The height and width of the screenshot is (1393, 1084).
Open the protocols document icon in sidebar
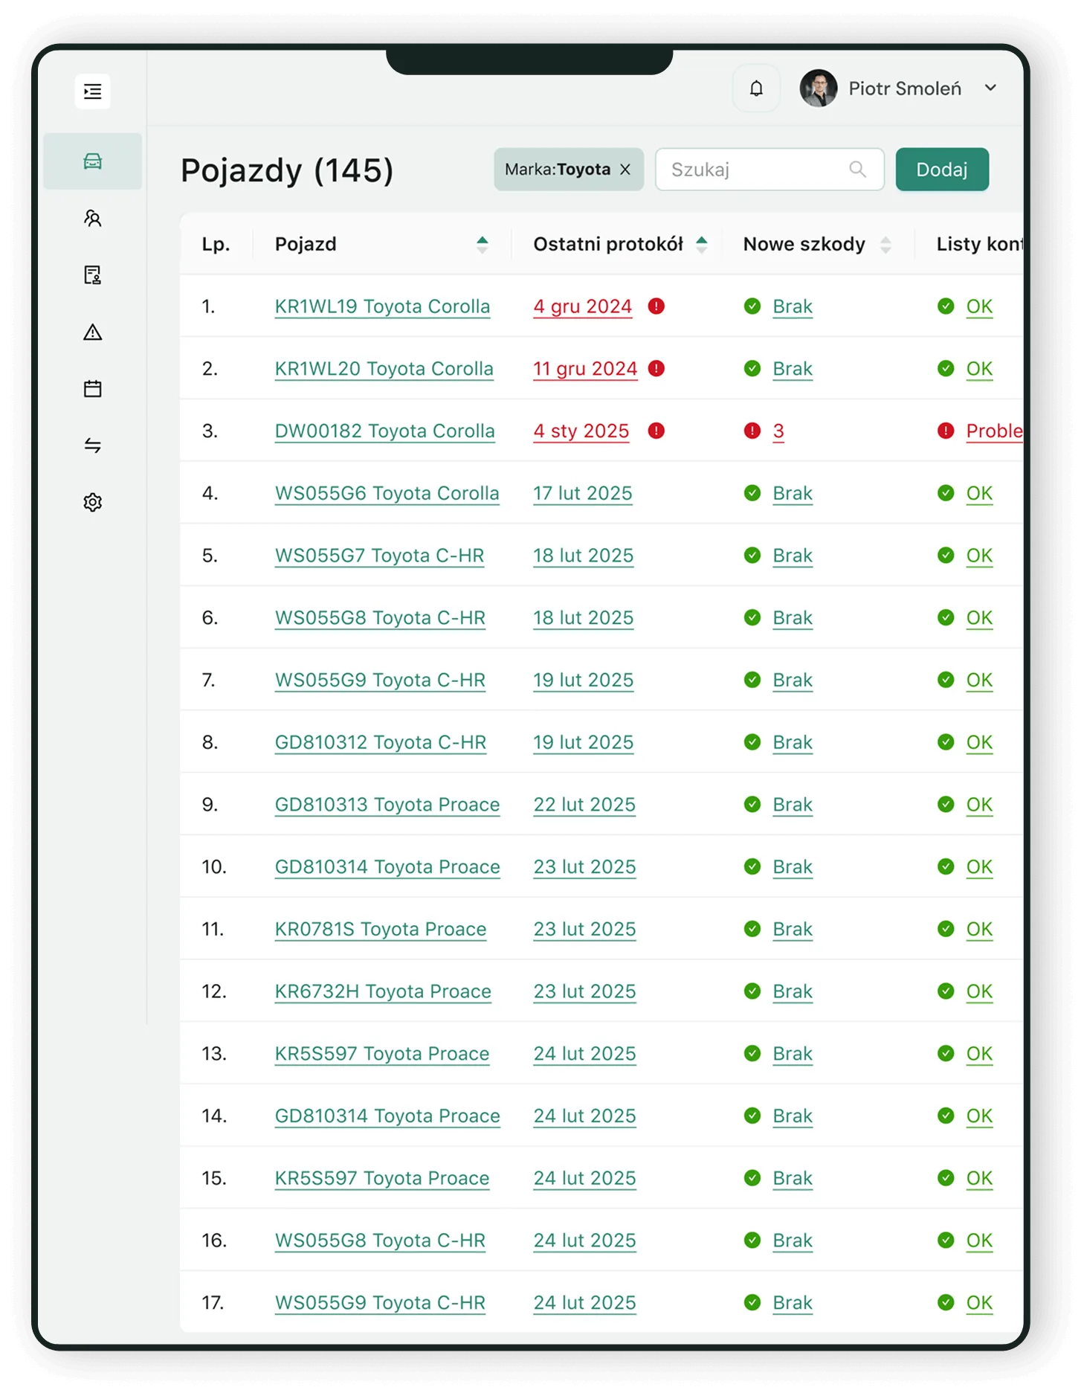point(93,275)
